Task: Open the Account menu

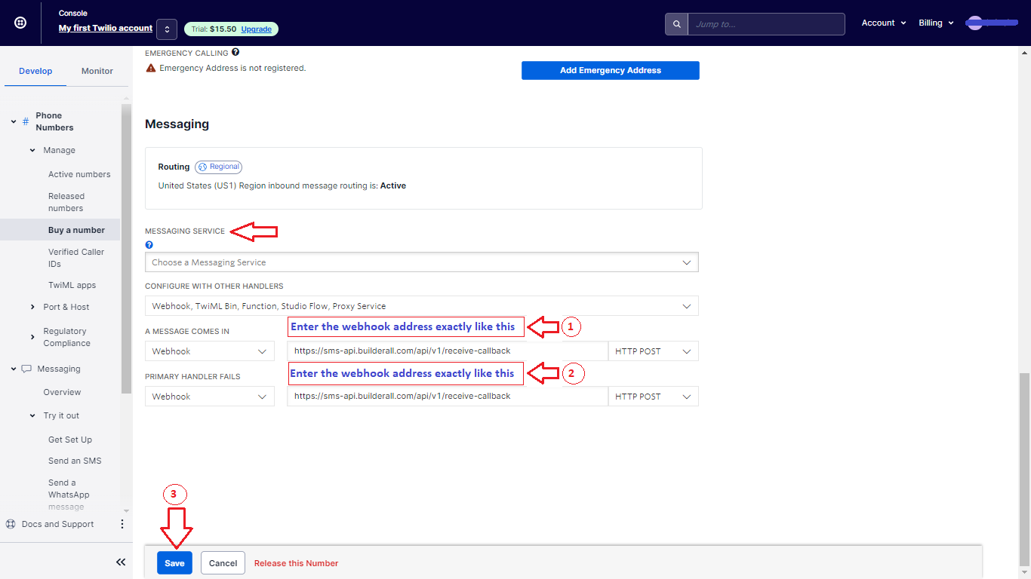Action: tap(884, 23)
